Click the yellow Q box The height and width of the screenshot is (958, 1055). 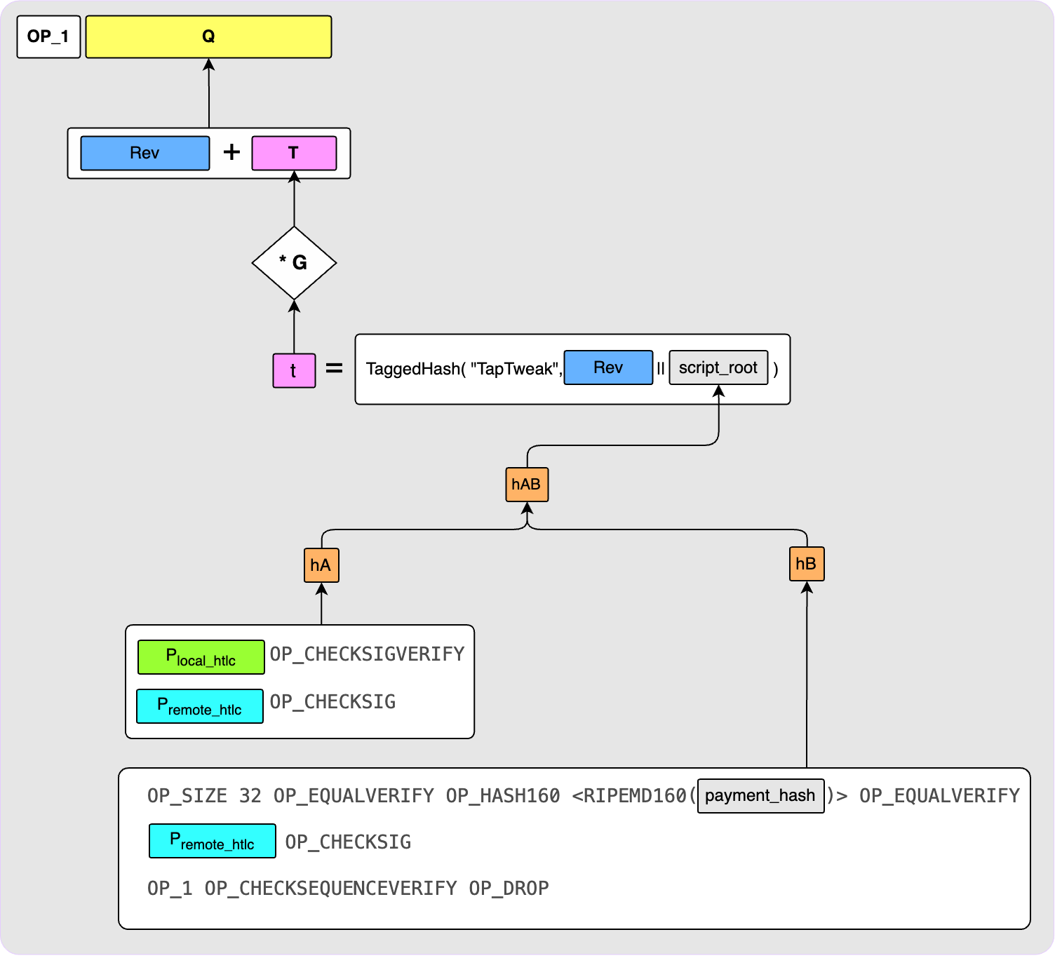tap(208, 37)
